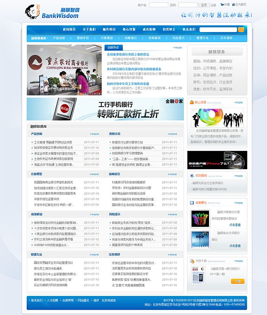Click the 密码 password field
Screen dimensions: 267x315
pos(188,5)
